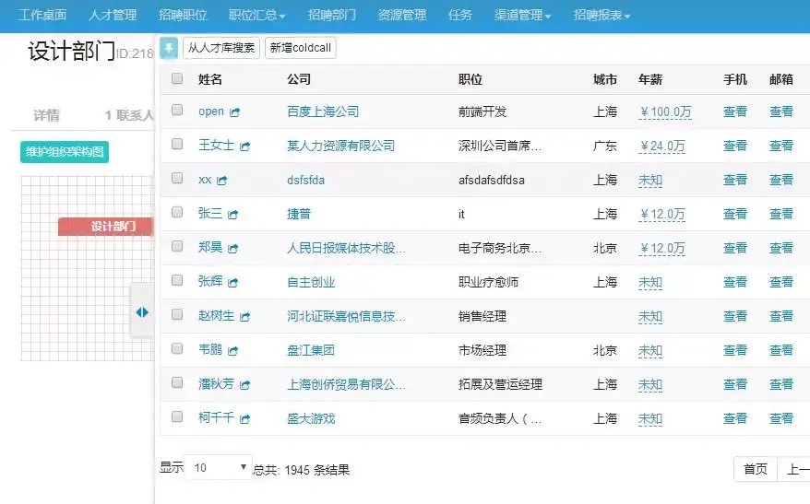
Task: Click the 新增coldcall button
Action: coord(301,48)
